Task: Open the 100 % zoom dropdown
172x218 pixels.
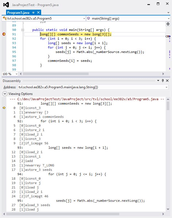Action: [17, 74]
